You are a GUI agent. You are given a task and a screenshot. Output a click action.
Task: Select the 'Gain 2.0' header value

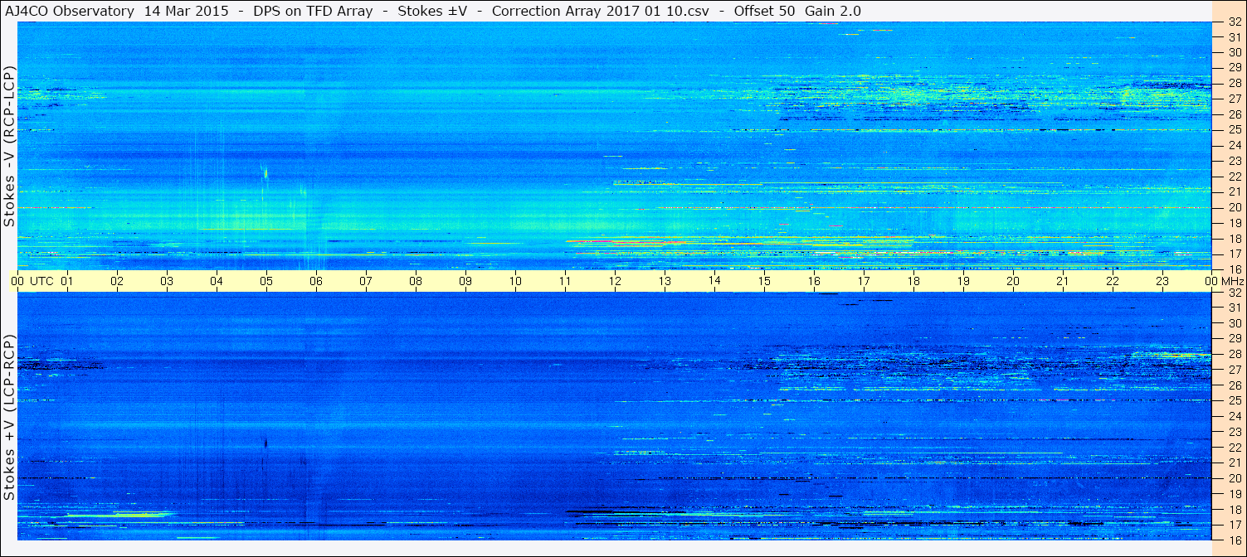coord(833,11)
